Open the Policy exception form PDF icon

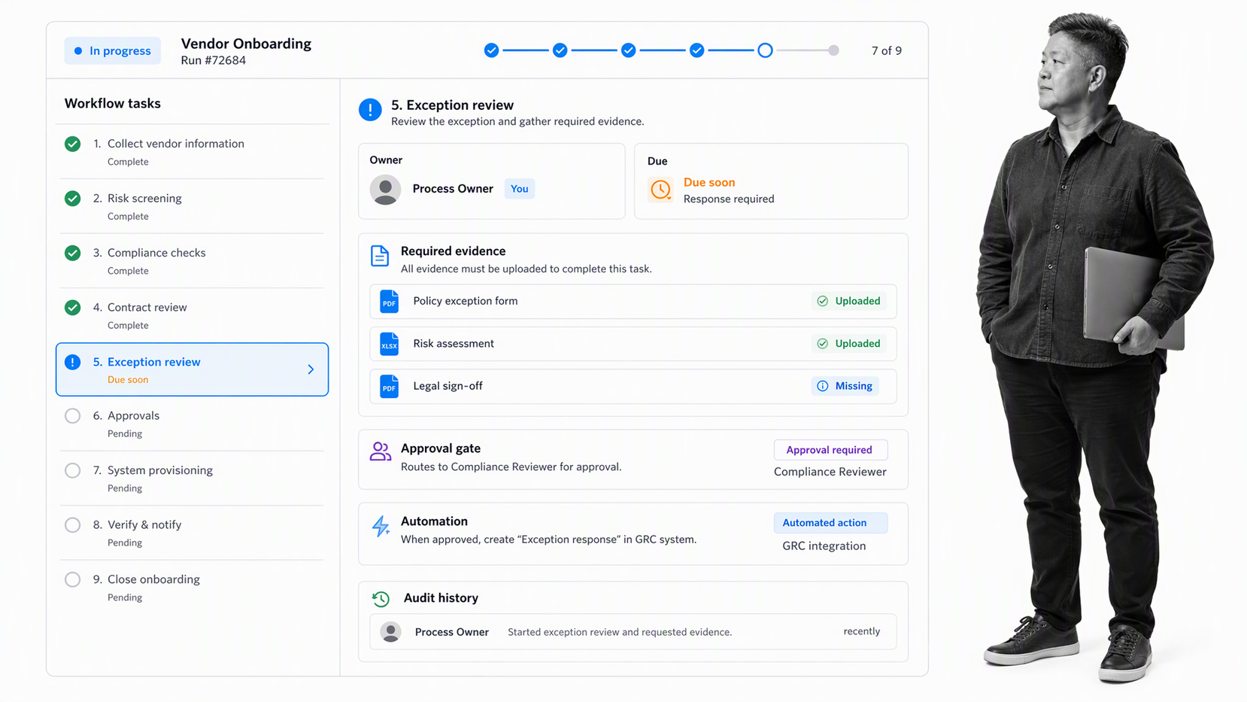coord(389,302)
